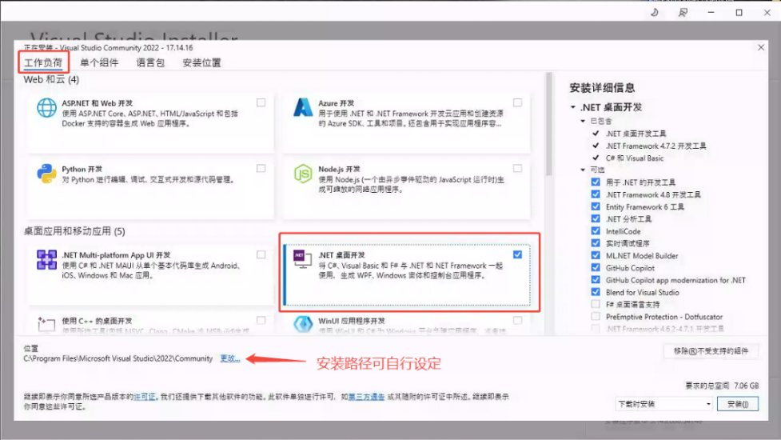Uncheck the .NET 桌面开发 workload checkbox
781x440 pixels.
517,254
